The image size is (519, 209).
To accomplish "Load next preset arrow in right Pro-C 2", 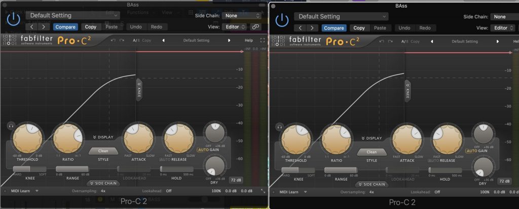I will coord(498,42).
